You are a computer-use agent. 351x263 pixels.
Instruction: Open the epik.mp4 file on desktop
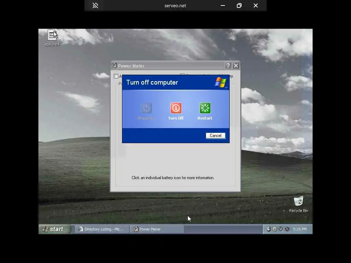click(x=52, y=38)
